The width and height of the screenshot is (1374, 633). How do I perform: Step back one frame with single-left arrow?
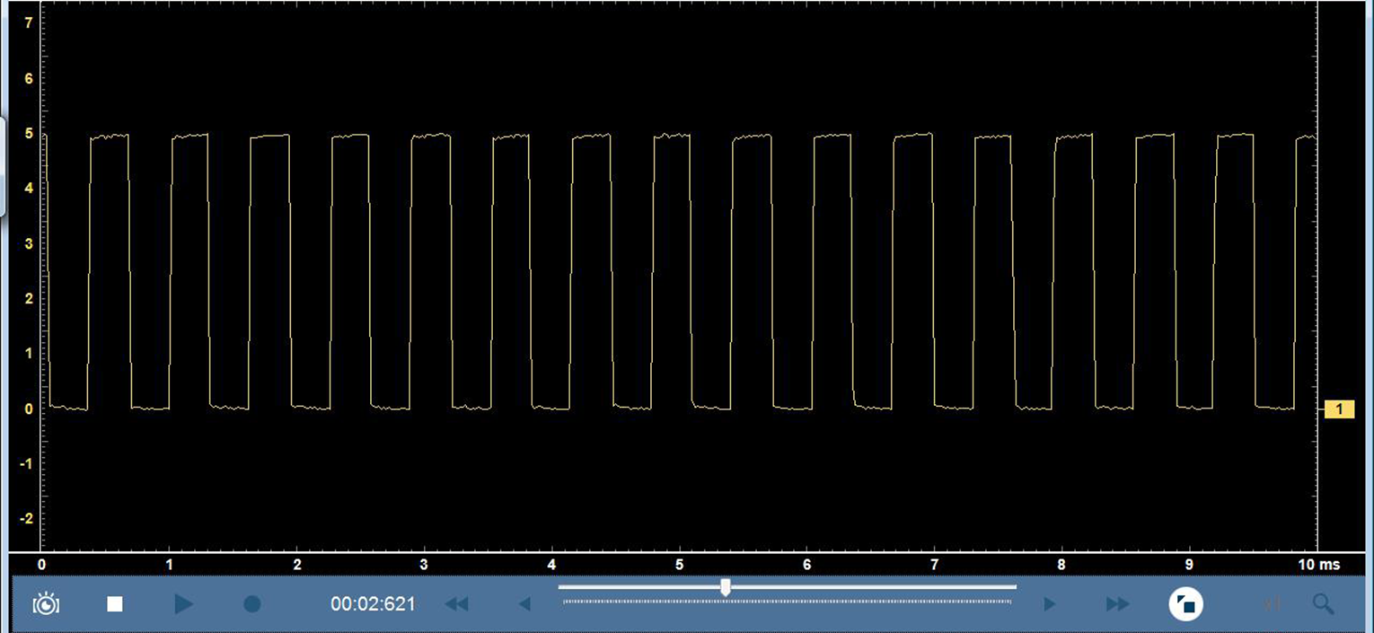coord(525,604)
